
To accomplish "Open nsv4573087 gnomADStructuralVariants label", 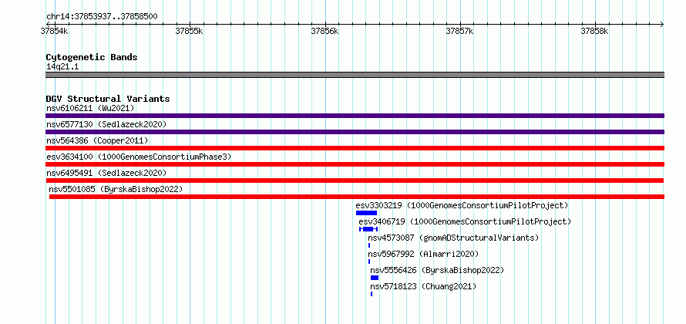I will (453, 238).
